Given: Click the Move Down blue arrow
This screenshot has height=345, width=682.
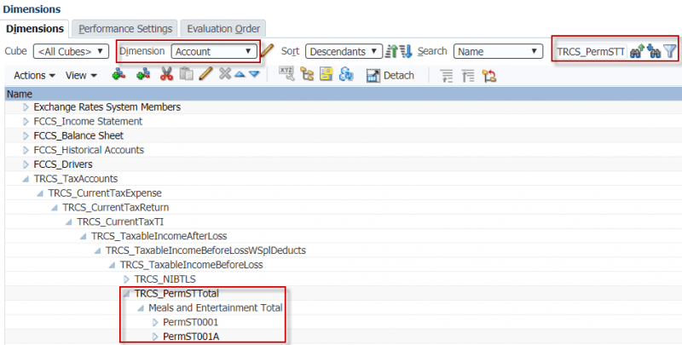Looking at the screenshot, I should pos(254,75).
